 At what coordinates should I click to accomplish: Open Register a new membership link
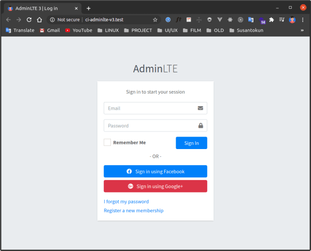click(x=134, y=211)
